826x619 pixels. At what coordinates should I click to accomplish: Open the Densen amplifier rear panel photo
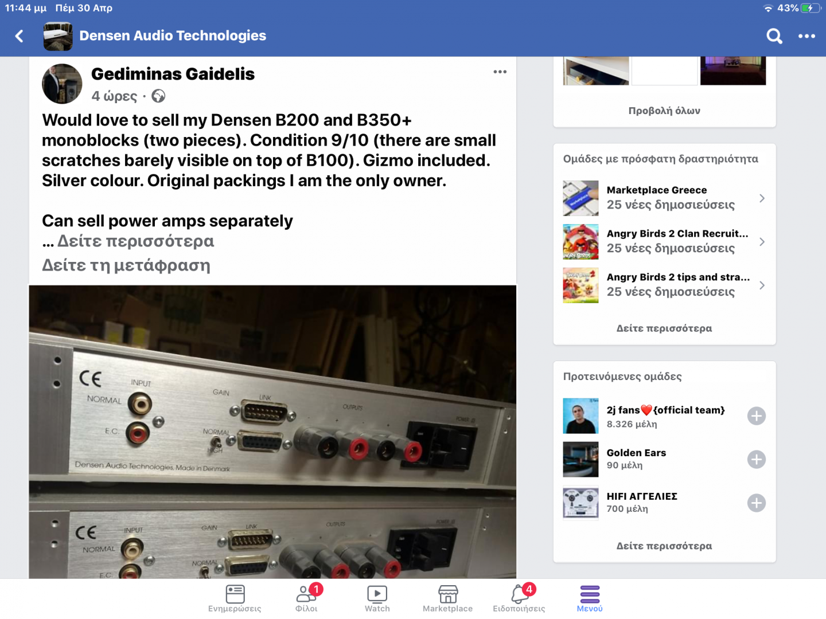click(272, 431)
